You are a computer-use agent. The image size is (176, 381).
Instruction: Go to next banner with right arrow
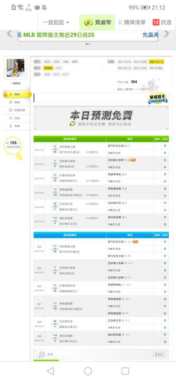[166, 34]
